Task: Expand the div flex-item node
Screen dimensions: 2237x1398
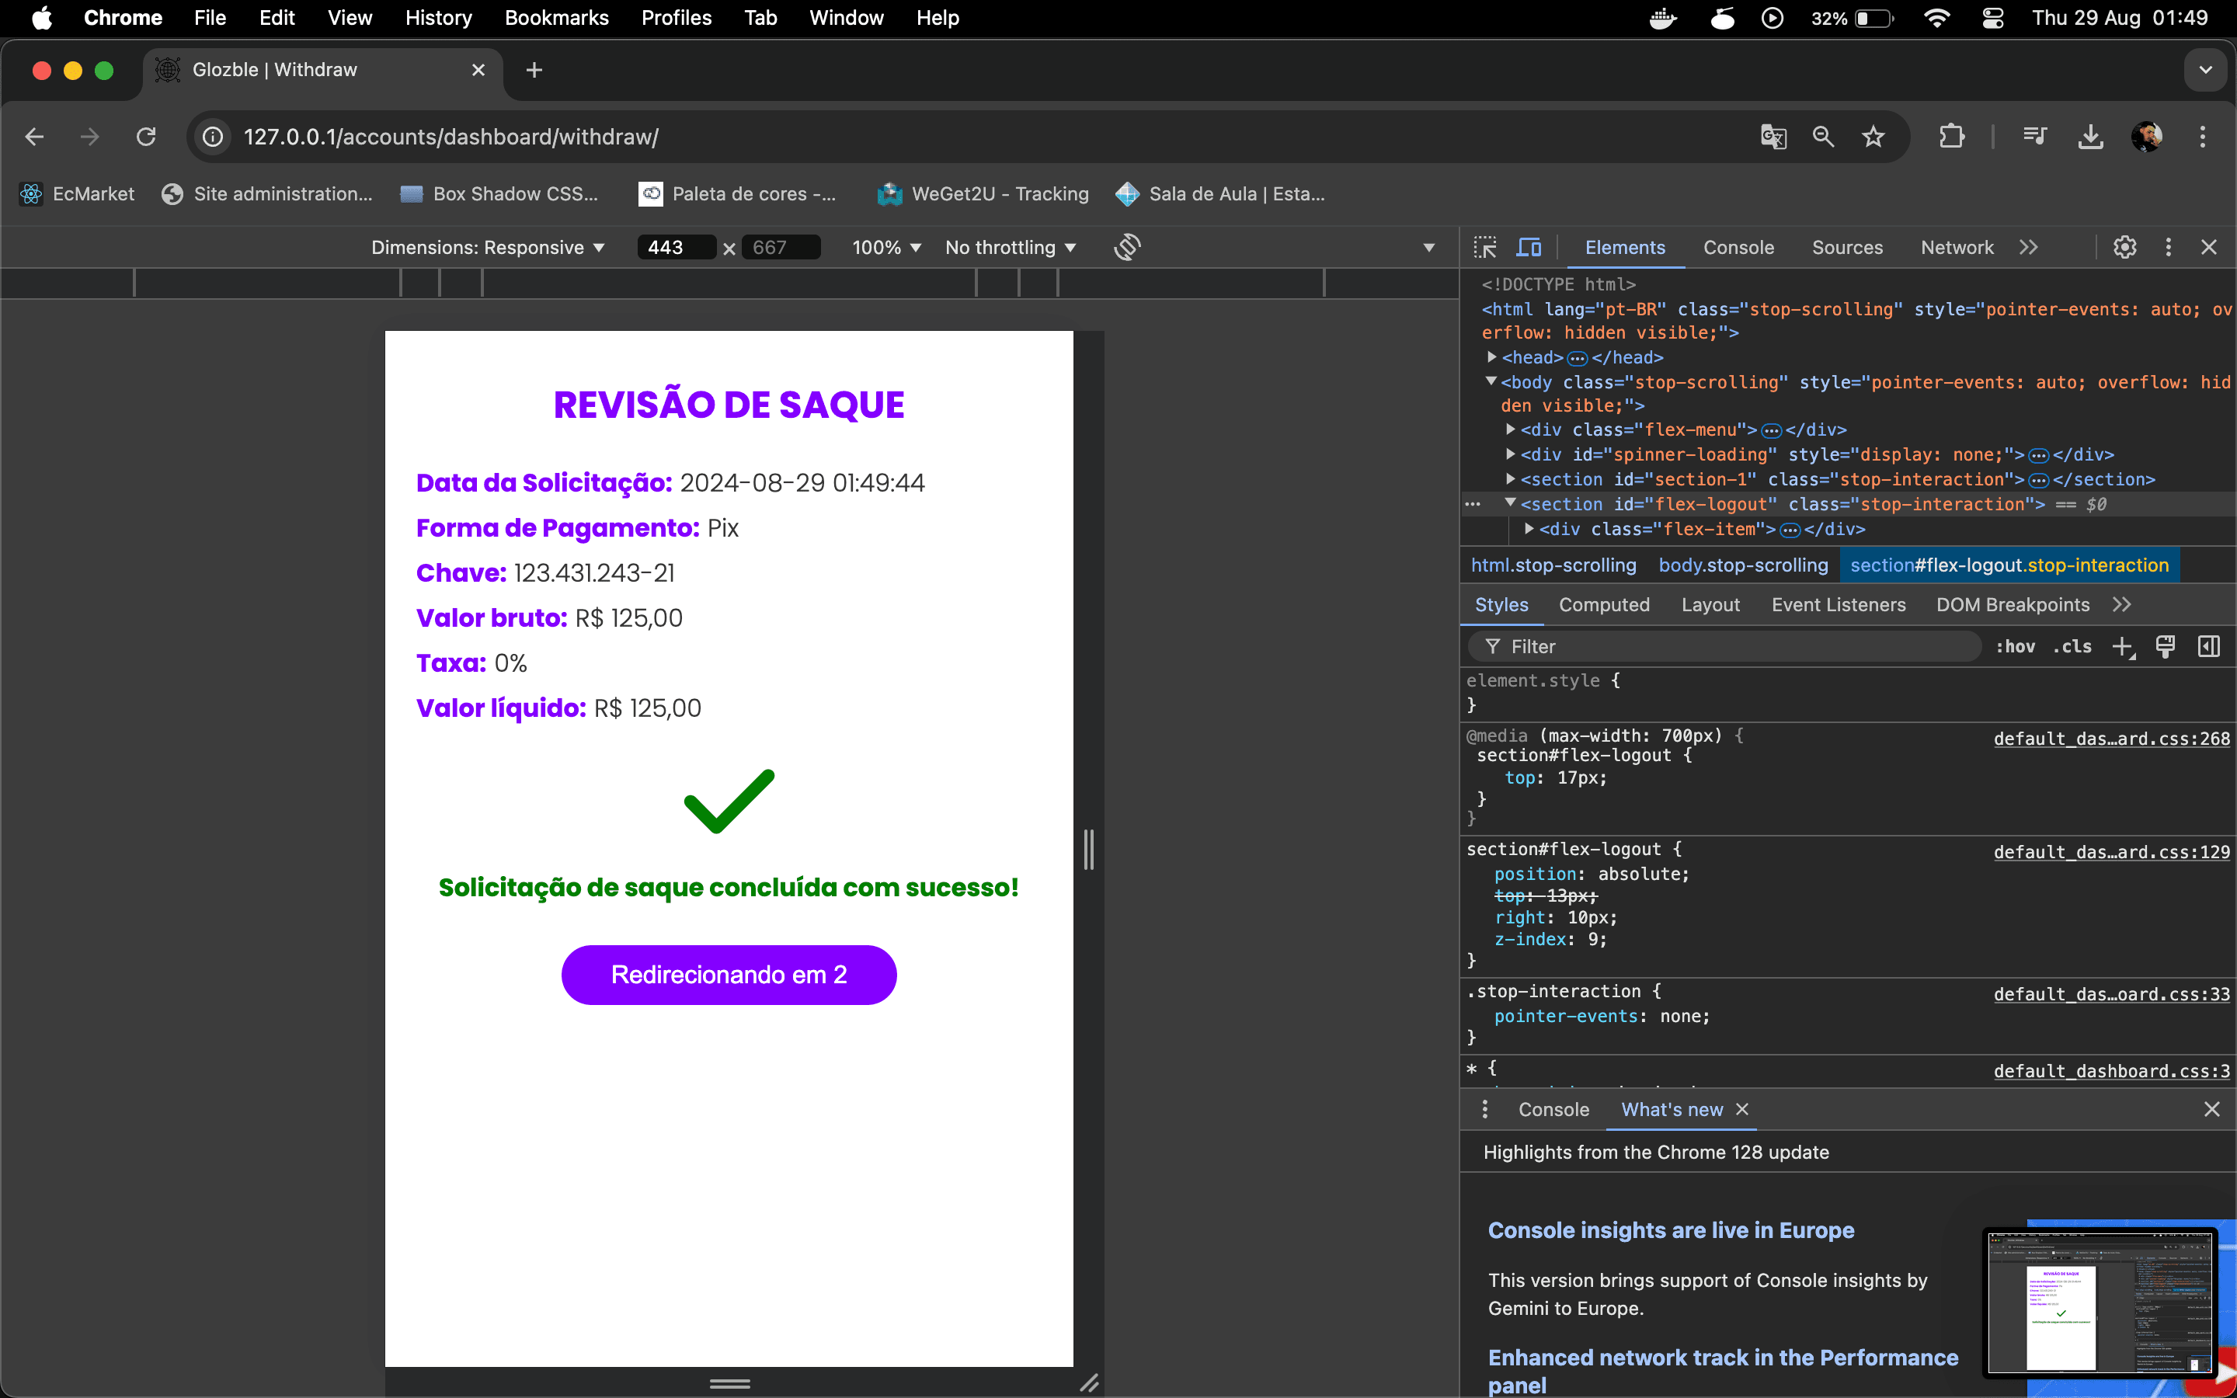Action: pyautogui.click(x=1530, y=528)
